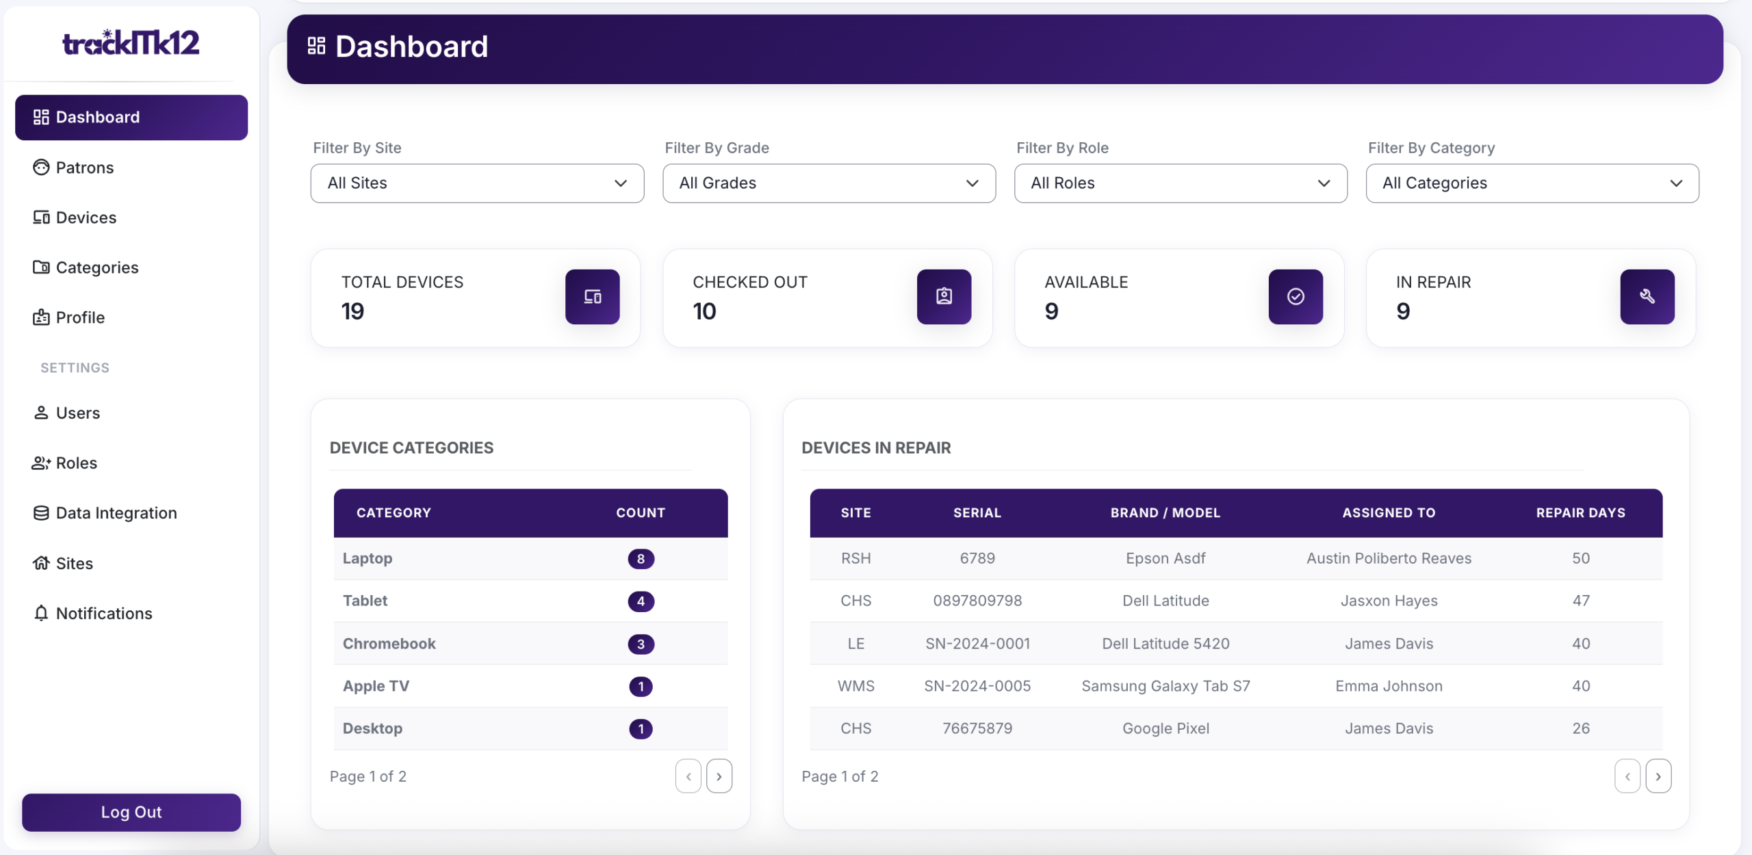This screenshot has height=855, width=1752.
Task: Click serial 0897809798 cell
Action: (977, 601)
